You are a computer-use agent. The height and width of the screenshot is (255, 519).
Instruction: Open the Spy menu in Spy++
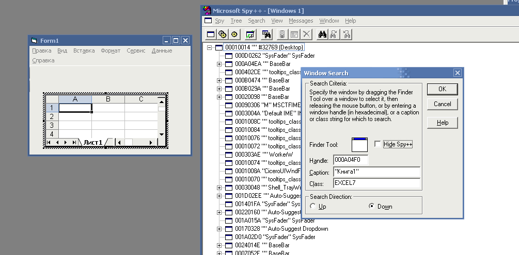point(219,21)
